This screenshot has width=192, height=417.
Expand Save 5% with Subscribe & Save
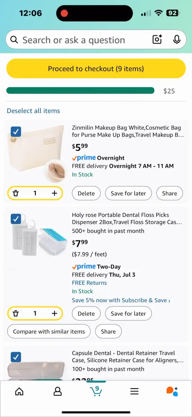pos(121,300)
